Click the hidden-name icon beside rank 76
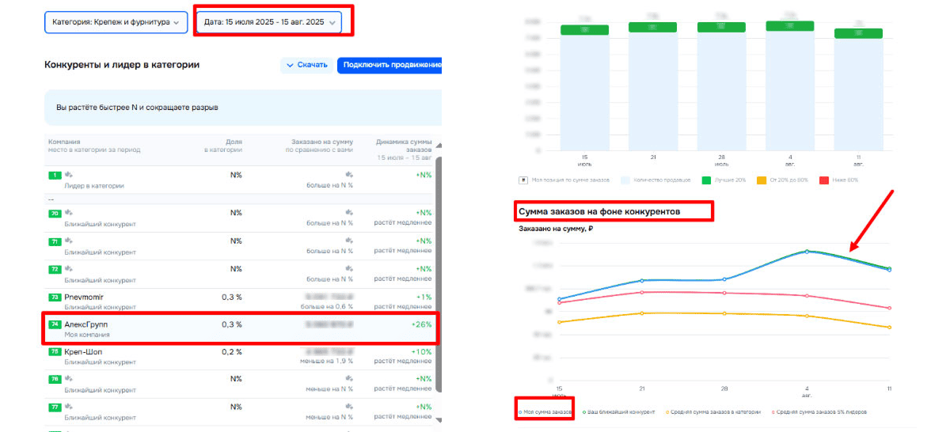The width and height of the screenshot is (950, 432). [x=69, y=379]
